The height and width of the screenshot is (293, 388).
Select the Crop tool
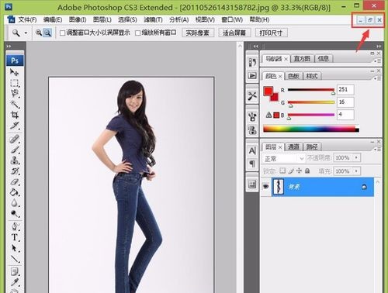[x=15, y=115]
